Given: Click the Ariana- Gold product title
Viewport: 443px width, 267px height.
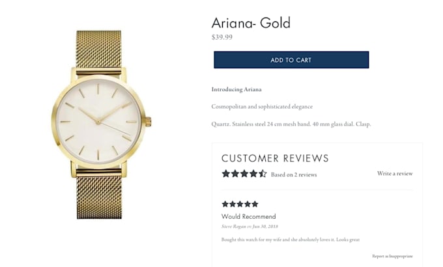Looking at the screenshot, I should (x=251, y=23).
